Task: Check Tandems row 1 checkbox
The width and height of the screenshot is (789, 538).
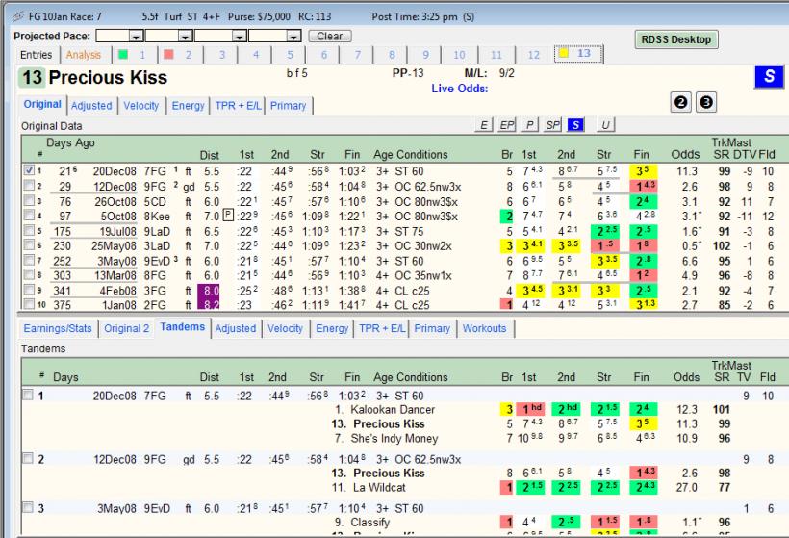Action: point(28,395)
